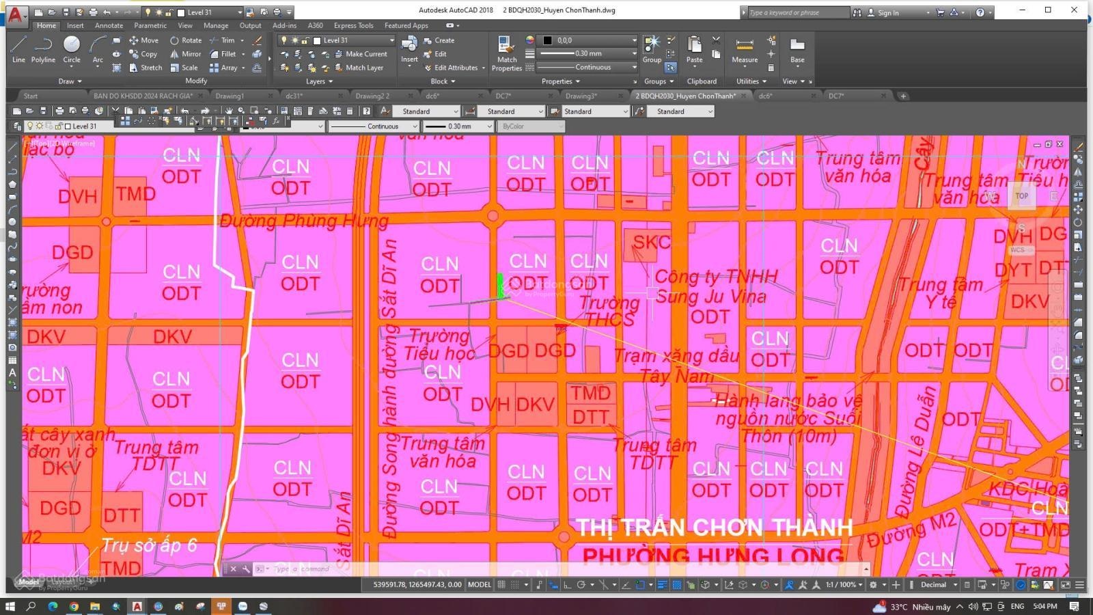1093x615 pixels.
Task: Toggle grid display in status bar
Action: click(x=502, y=585)
